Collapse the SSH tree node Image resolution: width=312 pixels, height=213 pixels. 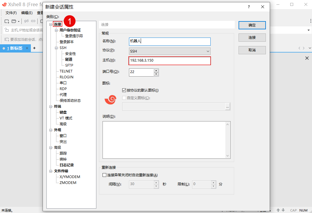tap(56, 48)
